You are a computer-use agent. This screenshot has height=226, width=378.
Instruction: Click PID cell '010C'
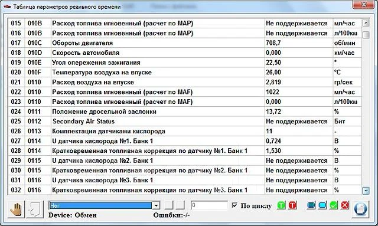point(38,43)
